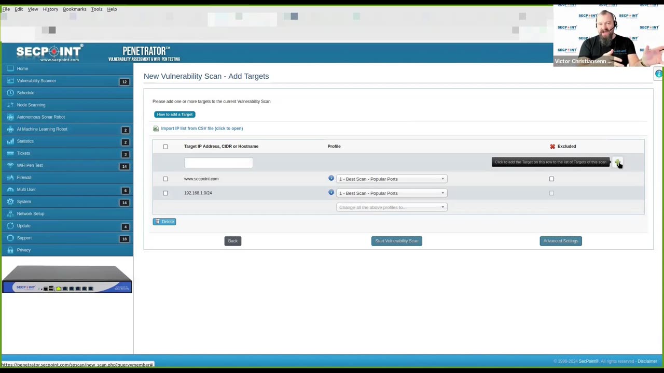
Task: Click Target IP Address column header
Action: [221, 147]
